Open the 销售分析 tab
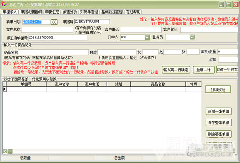The width and height of the screenshot is (240, 163). click(70, 12)
